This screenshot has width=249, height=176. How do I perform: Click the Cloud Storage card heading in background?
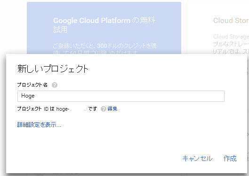[x=231, y=21]
